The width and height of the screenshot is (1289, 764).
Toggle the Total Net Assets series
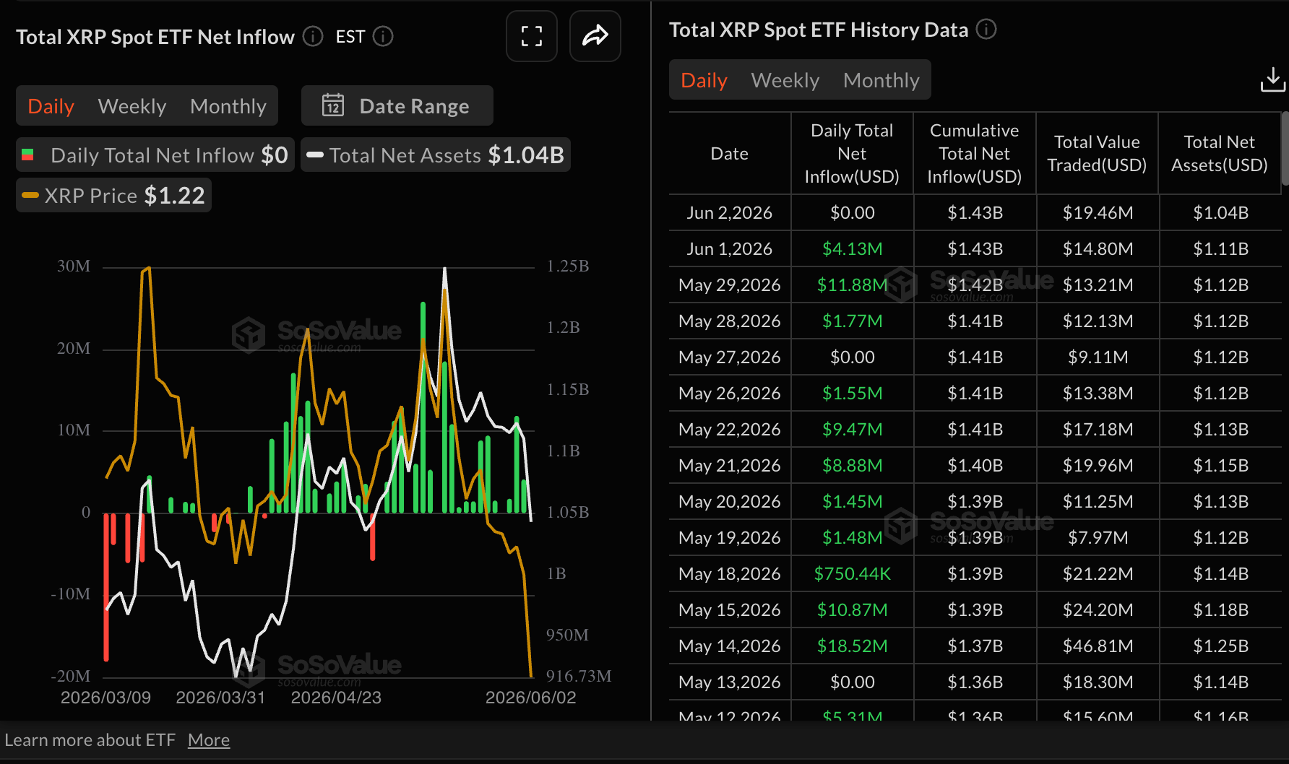(436, 155)
